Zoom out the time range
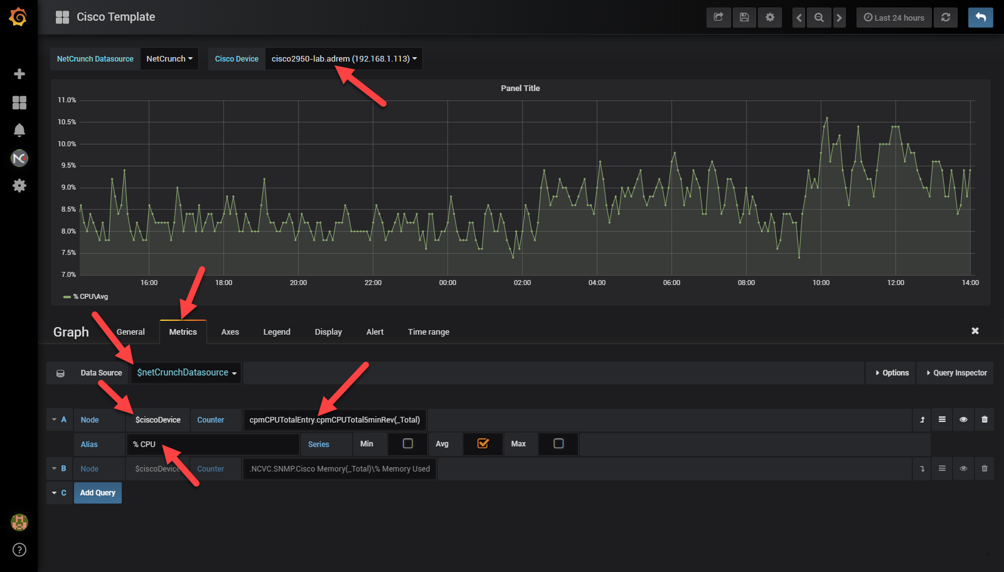Screen dimensions: 1004x572 click(x=819, y=18)
